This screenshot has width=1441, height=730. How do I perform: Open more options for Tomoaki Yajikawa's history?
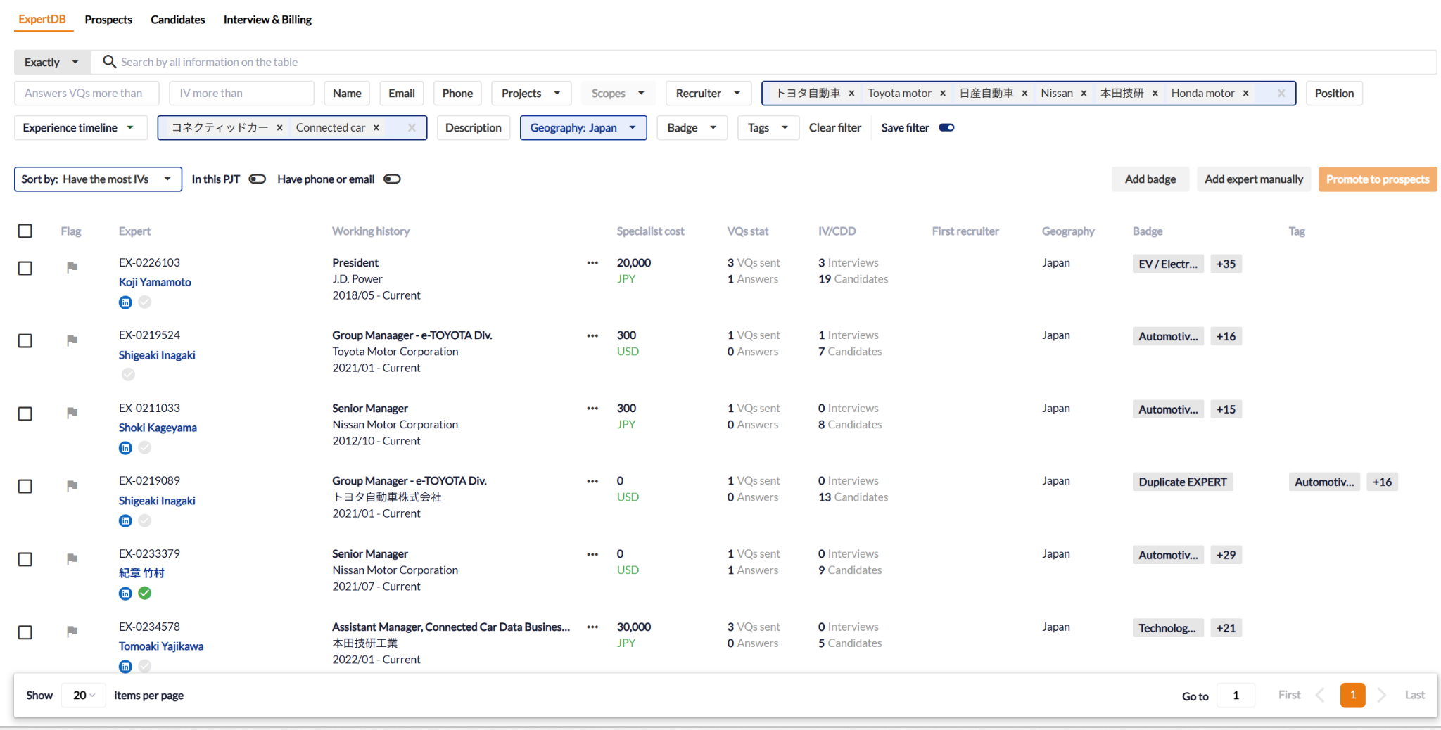pos(592,627)
